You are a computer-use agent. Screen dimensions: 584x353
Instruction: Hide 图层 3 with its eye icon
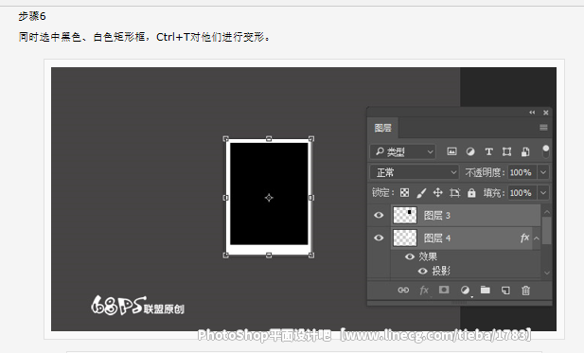[379, 215]
